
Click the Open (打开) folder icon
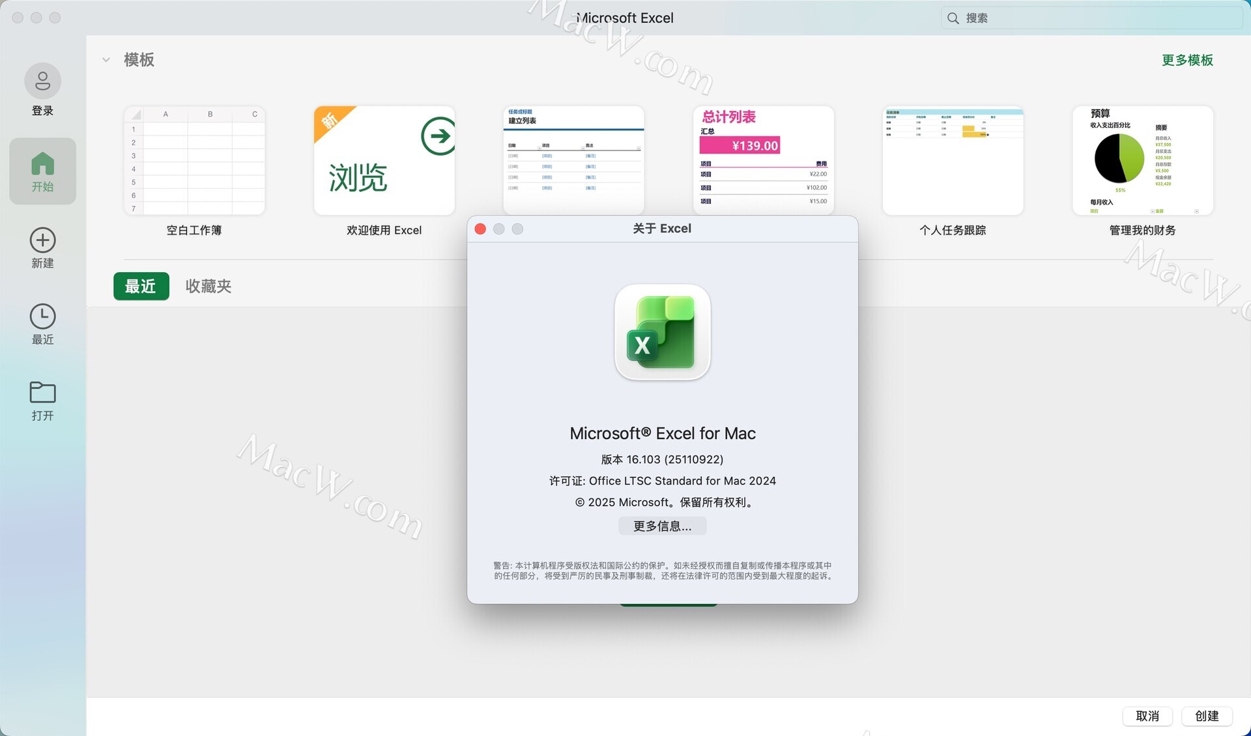tap(42, 393)
